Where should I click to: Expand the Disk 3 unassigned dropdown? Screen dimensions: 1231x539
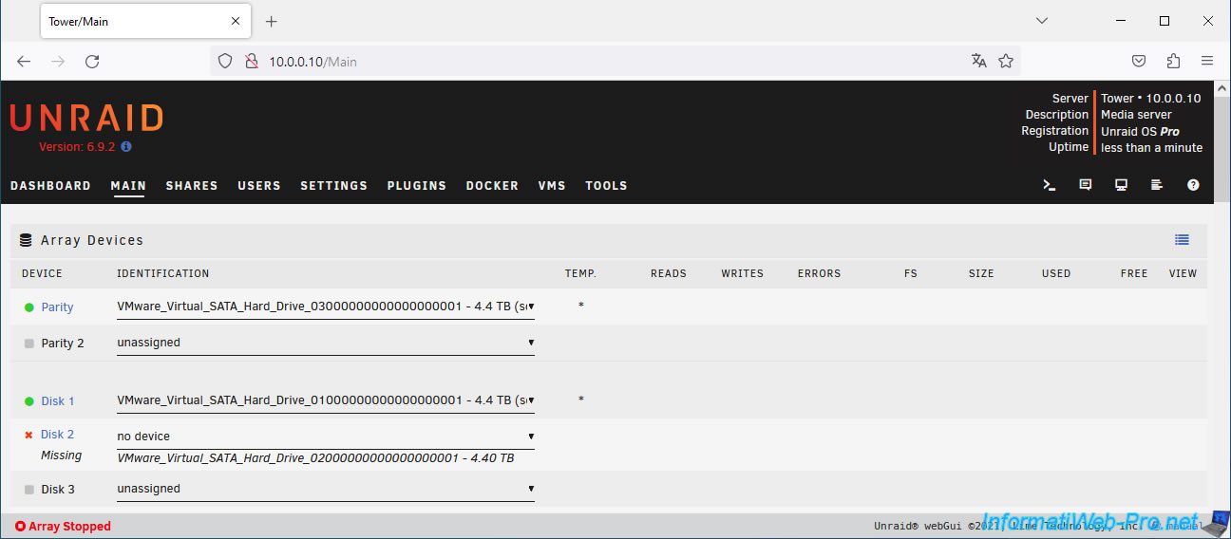point(325,489)
